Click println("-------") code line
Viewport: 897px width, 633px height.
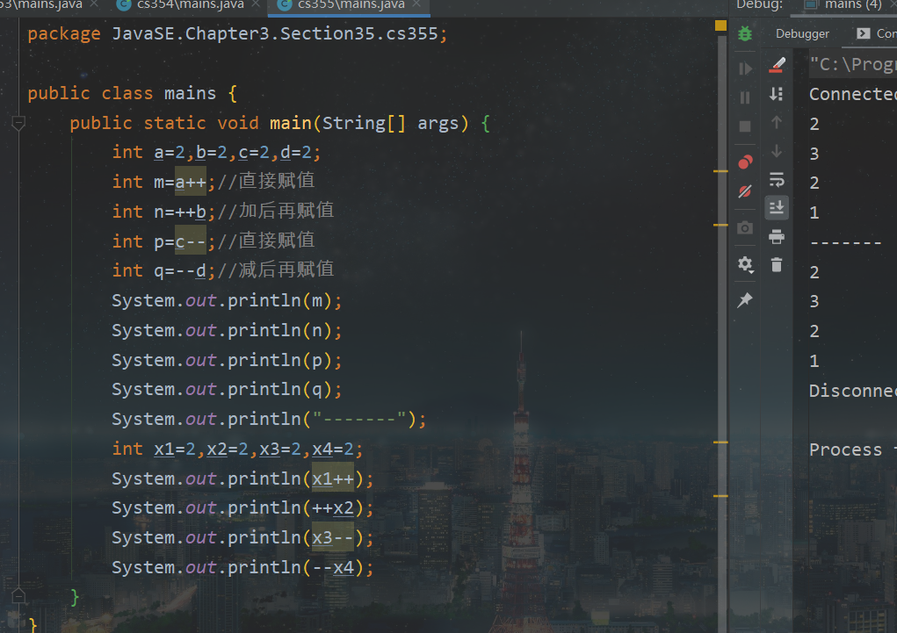point(269,419)
